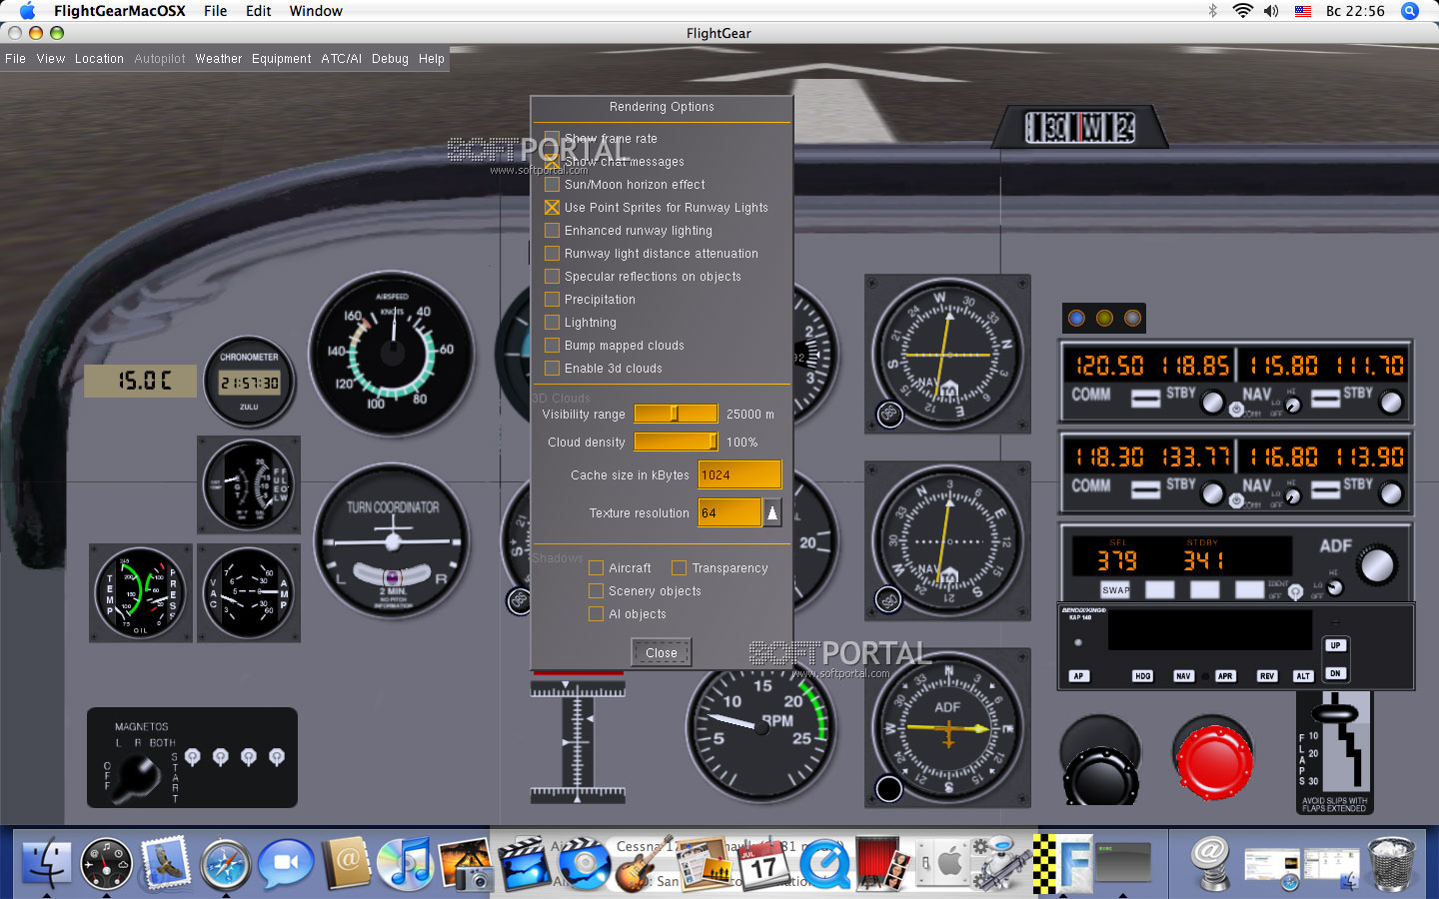Tick the Enable 3d clouds checkbox
Screen dimensions: 1439x899
[x=552, y=369]
